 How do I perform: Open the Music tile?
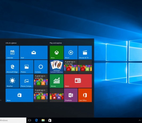71,52
